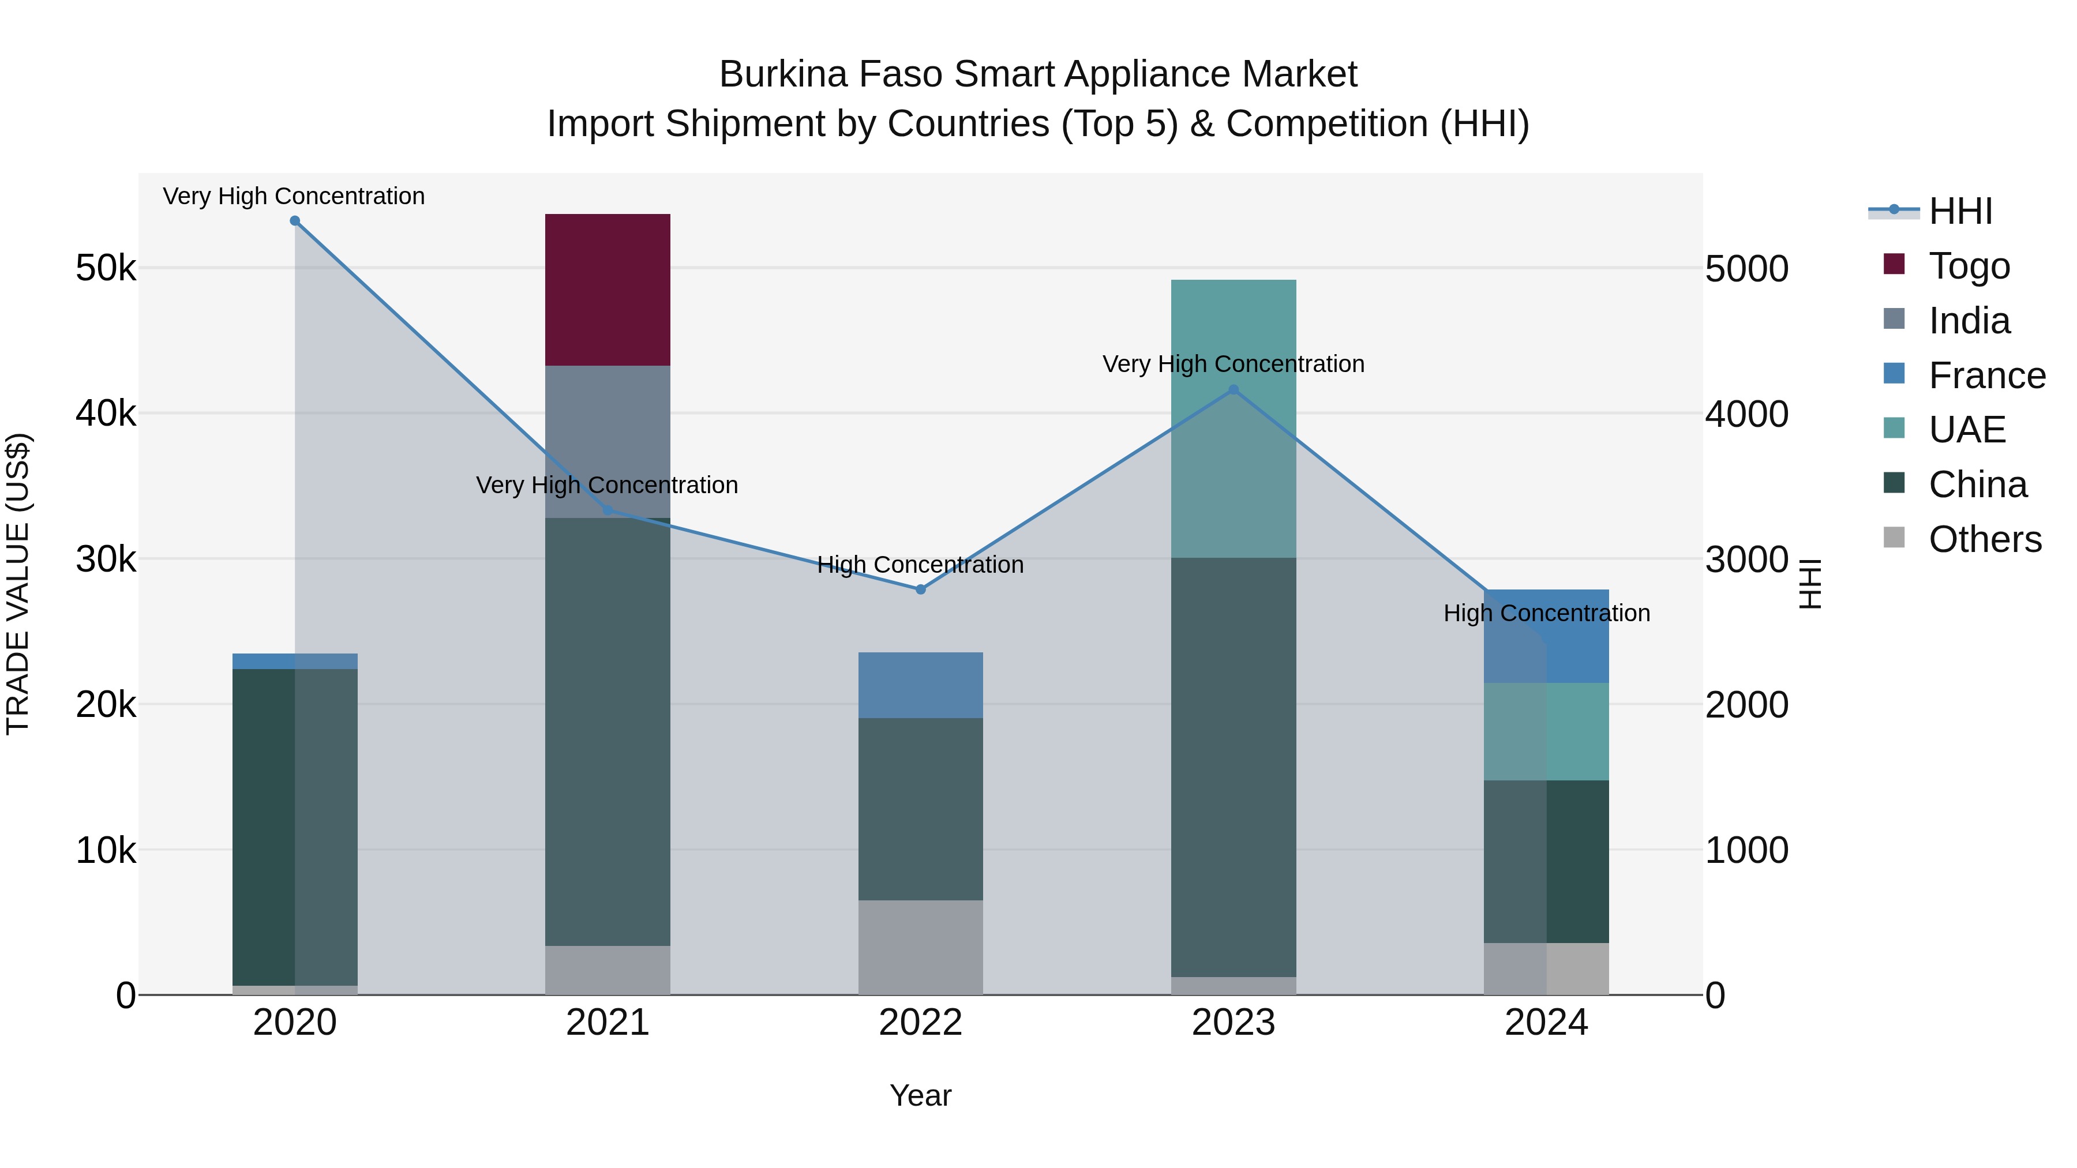The image size is (2077, 1168).
Task: Toggle the China legend entry
Action: click(x=1955, y=484)
